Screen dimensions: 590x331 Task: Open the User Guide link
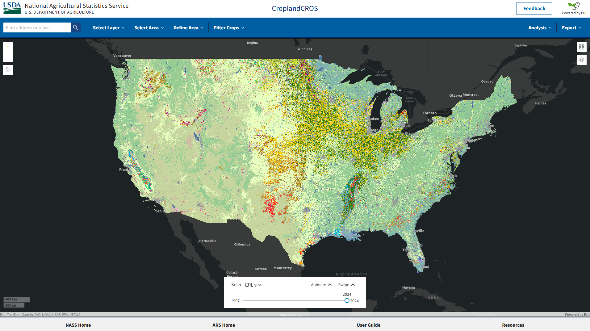point(368,325)
